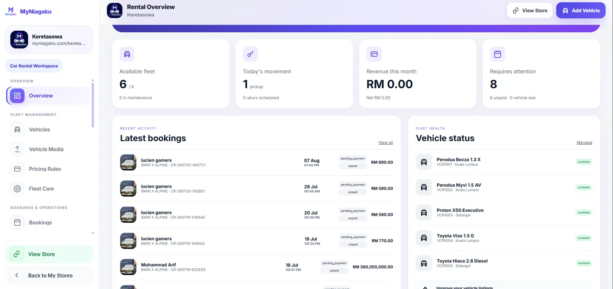
Task: Click the sidebar scroll up arrow
Action: click(93, 80)
